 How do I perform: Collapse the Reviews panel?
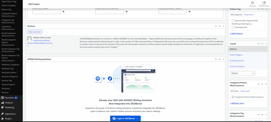223,26
